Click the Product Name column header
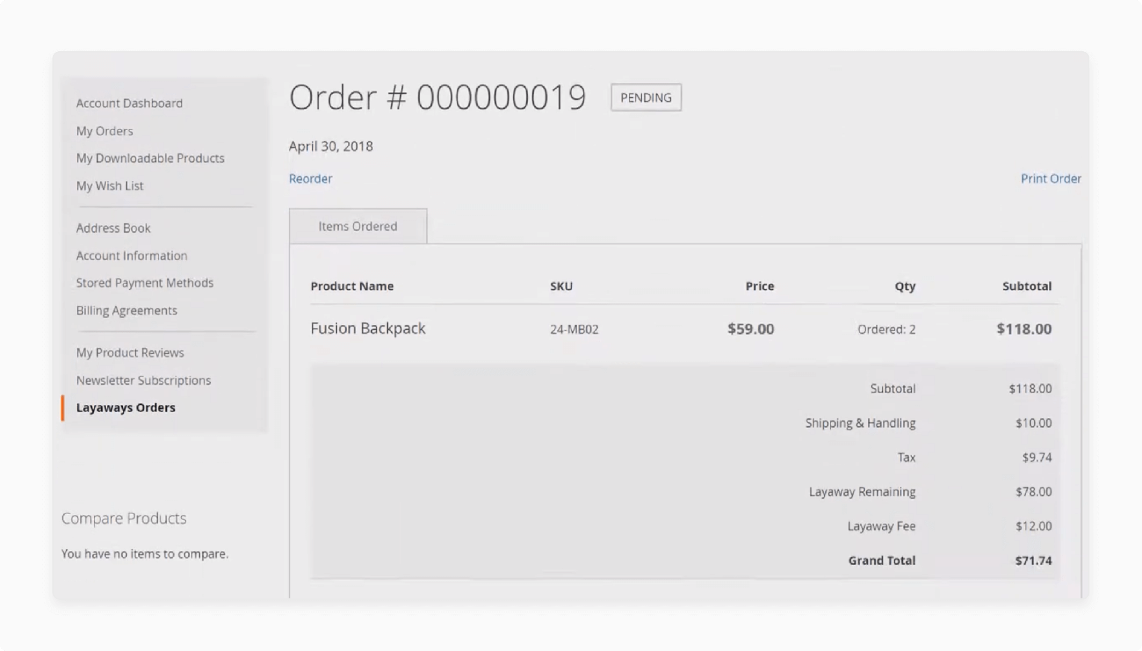1142x651 pixels. [352, 286]
